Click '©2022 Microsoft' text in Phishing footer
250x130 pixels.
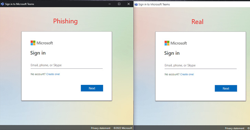coord(123,128)
